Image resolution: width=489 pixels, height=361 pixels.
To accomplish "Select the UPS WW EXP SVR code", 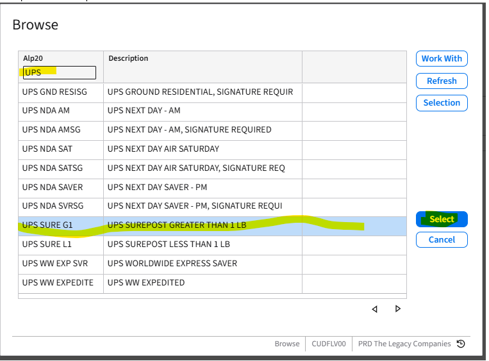I will pyautogui.click(x=55, y=264).
